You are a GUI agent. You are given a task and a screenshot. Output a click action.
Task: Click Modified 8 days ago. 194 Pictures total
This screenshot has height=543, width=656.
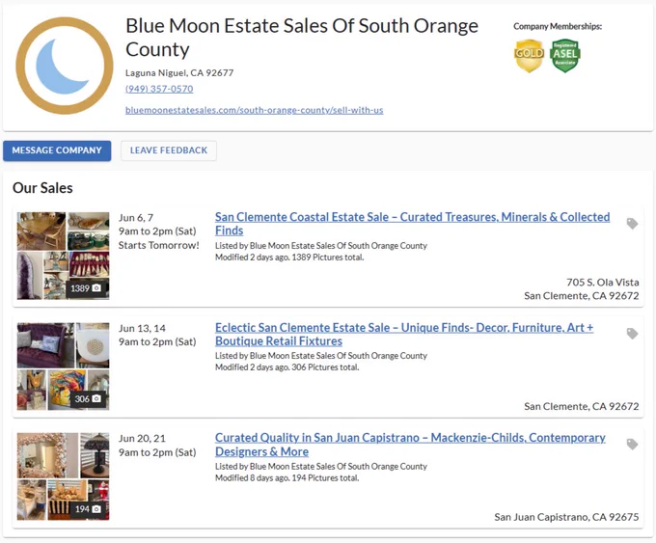coord(287,477)
